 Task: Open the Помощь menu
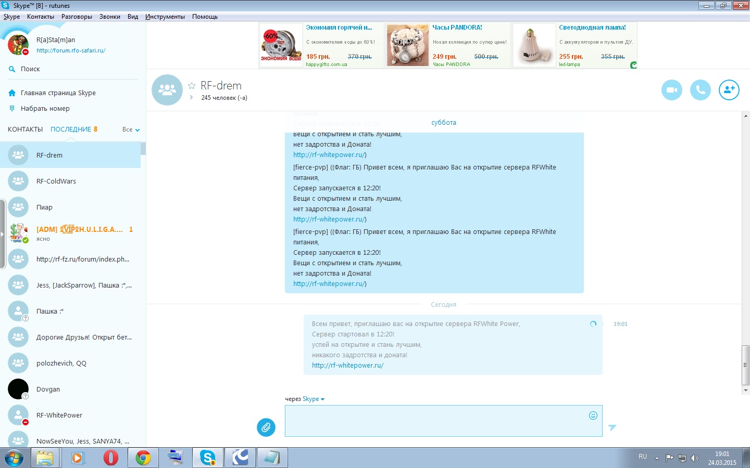pyautogui.click(x=205, y=17)
